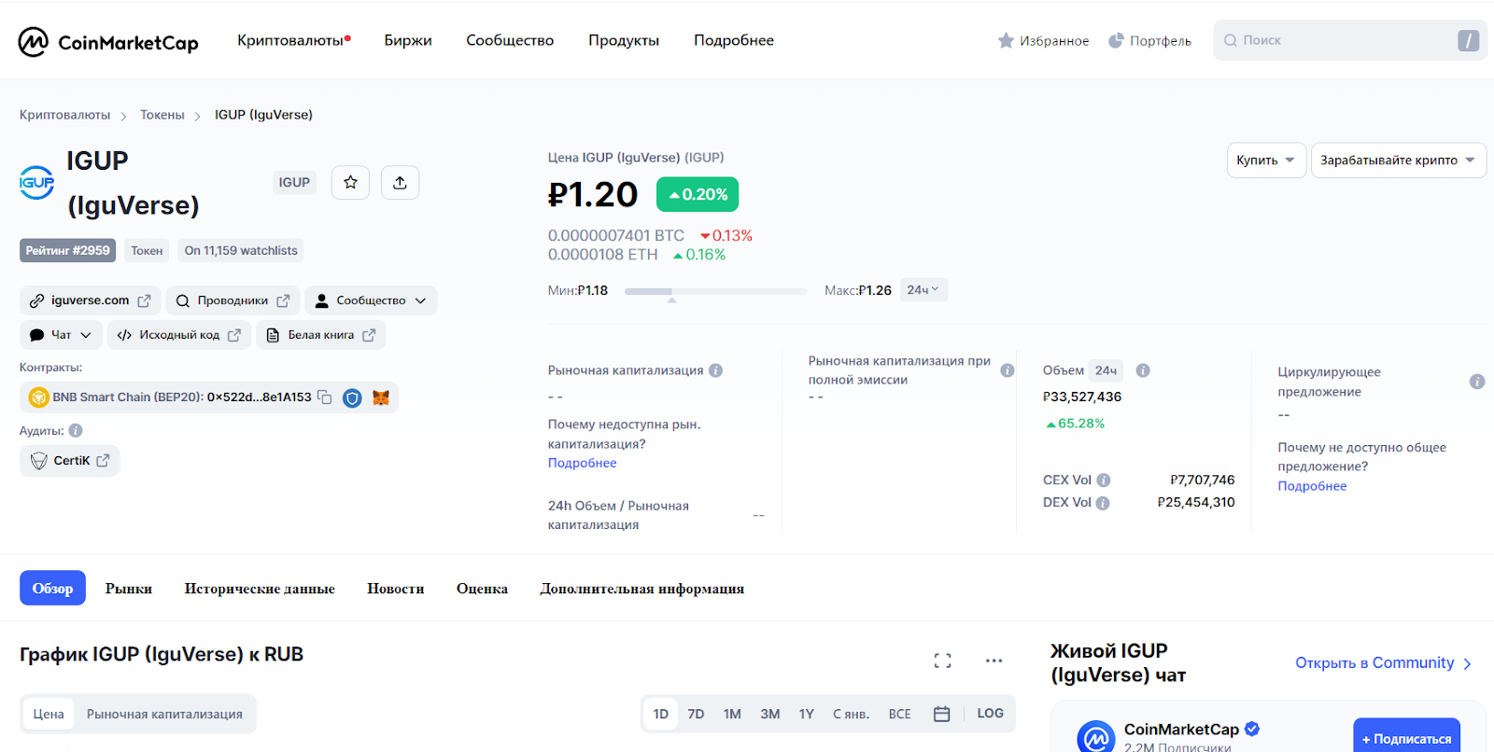Open Избранное watchlist with star icon
Image resolution: width=1494 pixels, height=752 pixels.
(1043, 41)
